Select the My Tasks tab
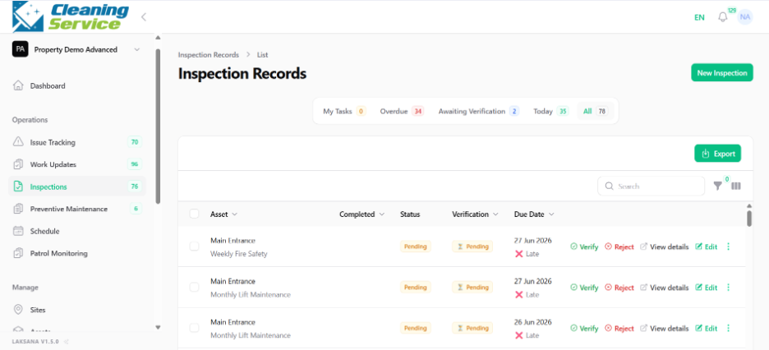Image resolution: width=769 pixels, height=350 pixels. pyautogui.click(x=343, y=111)
